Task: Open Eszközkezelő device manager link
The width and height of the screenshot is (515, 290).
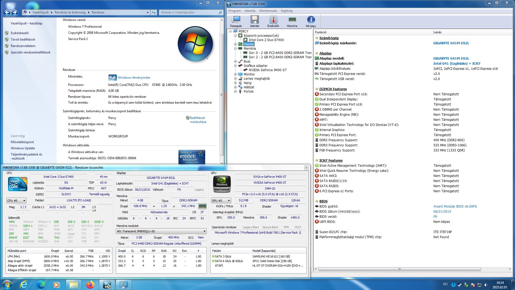Action: (20, 33)
